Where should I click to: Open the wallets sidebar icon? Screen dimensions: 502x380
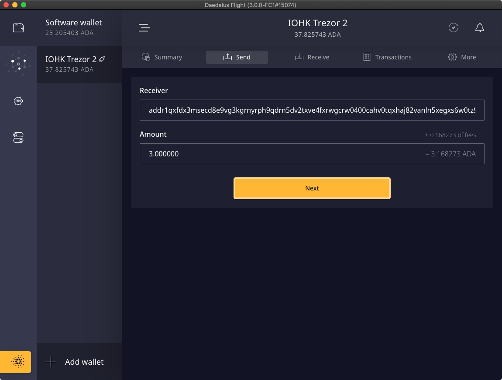pos(18,28)
